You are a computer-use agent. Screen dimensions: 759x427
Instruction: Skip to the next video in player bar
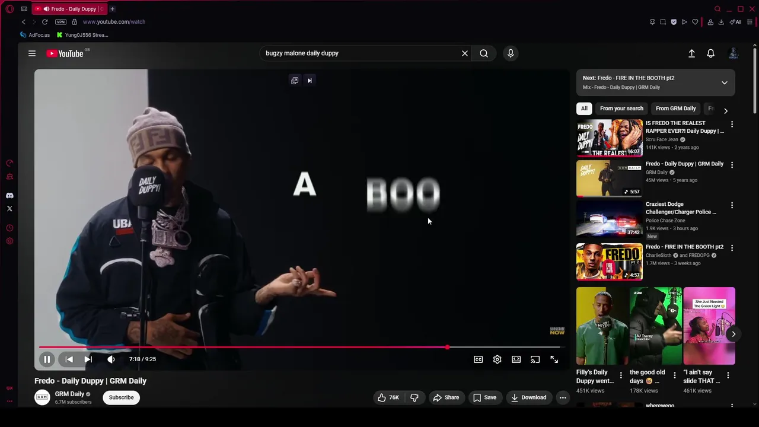[88, 359]
